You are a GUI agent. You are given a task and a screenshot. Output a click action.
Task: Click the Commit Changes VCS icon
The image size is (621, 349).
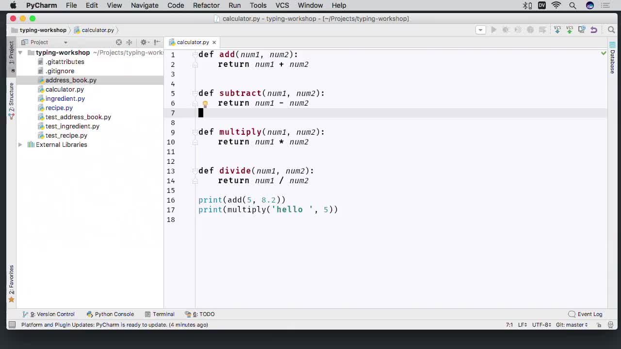tap(570, 30)
